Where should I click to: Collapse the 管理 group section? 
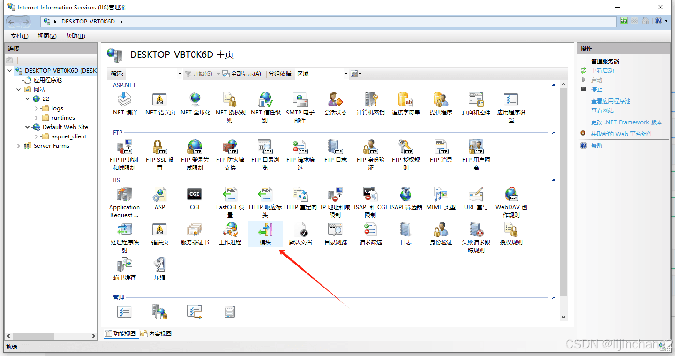click(554, 298)
